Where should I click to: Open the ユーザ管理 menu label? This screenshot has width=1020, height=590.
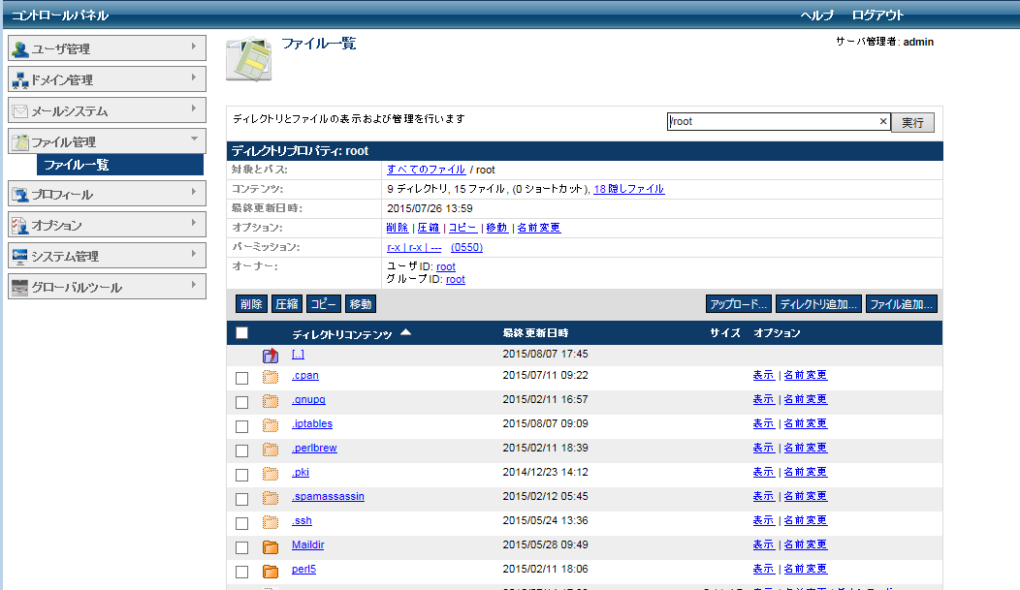(x=61, y=48)
